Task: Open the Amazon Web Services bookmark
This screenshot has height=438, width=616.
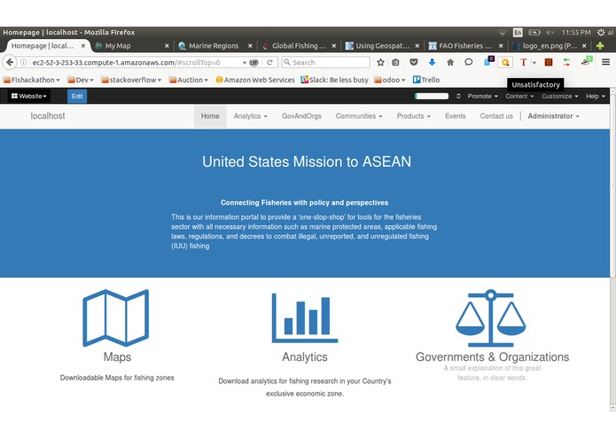Action: point(255,80)
